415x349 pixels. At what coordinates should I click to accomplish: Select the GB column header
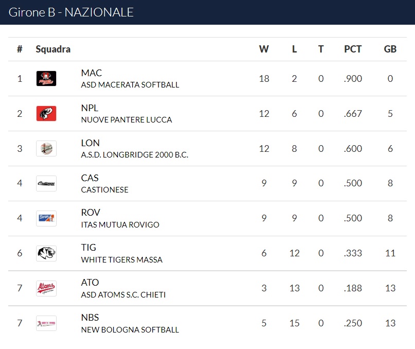coord(390,49)
